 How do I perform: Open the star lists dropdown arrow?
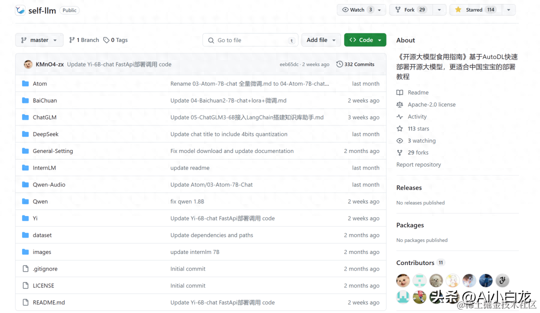pos(508,10)
